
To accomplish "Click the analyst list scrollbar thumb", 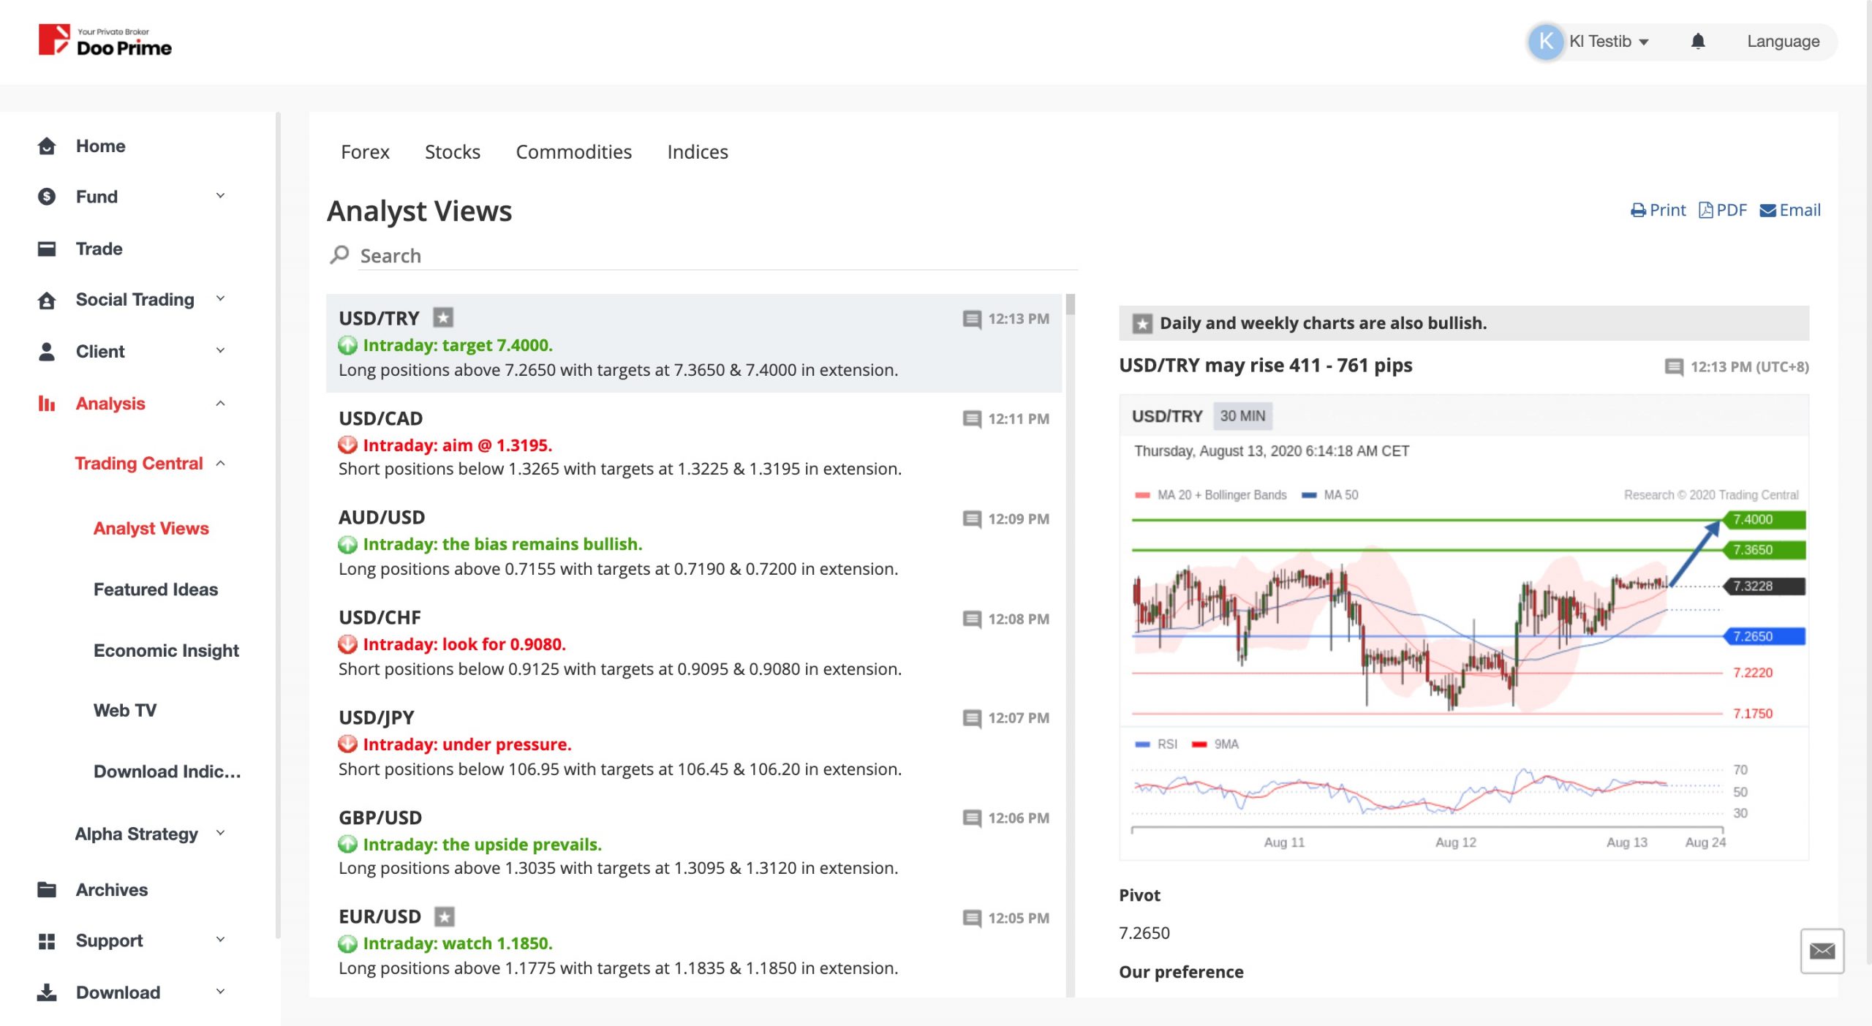I will (x=1071, y=304).
